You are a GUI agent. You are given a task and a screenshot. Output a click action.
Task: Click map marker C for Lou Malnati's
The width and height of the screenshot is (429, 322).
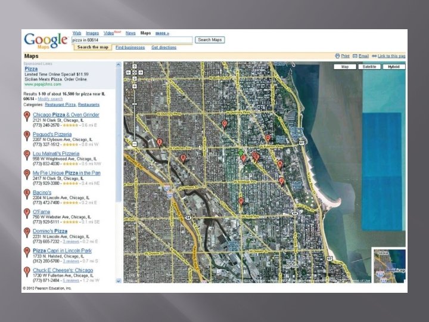225,124
